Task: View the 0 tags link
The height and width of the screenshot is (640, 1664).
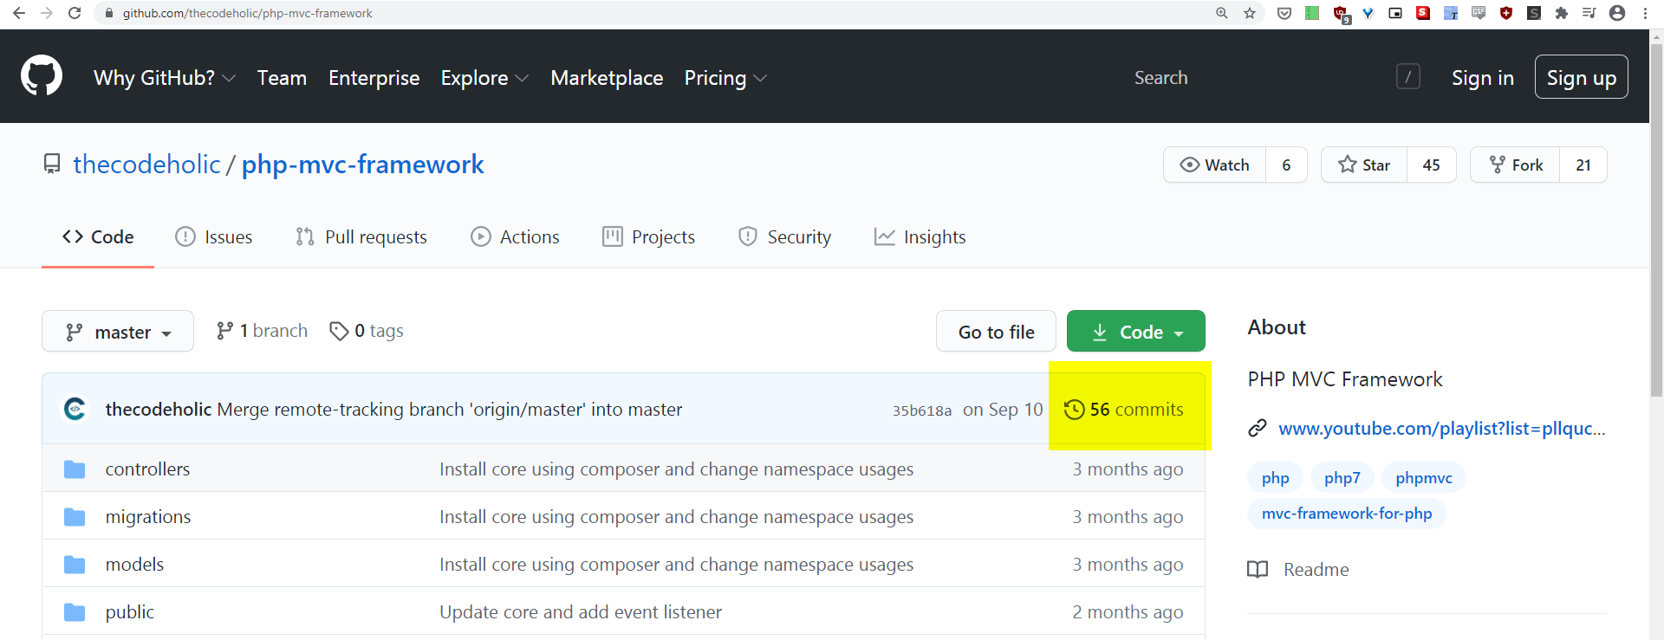Action: coord(367,331)
